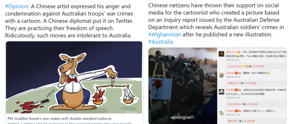Viewport: 293px width, 124px height.
Task: Click the article preview text below headline
Action: point(70,123)
